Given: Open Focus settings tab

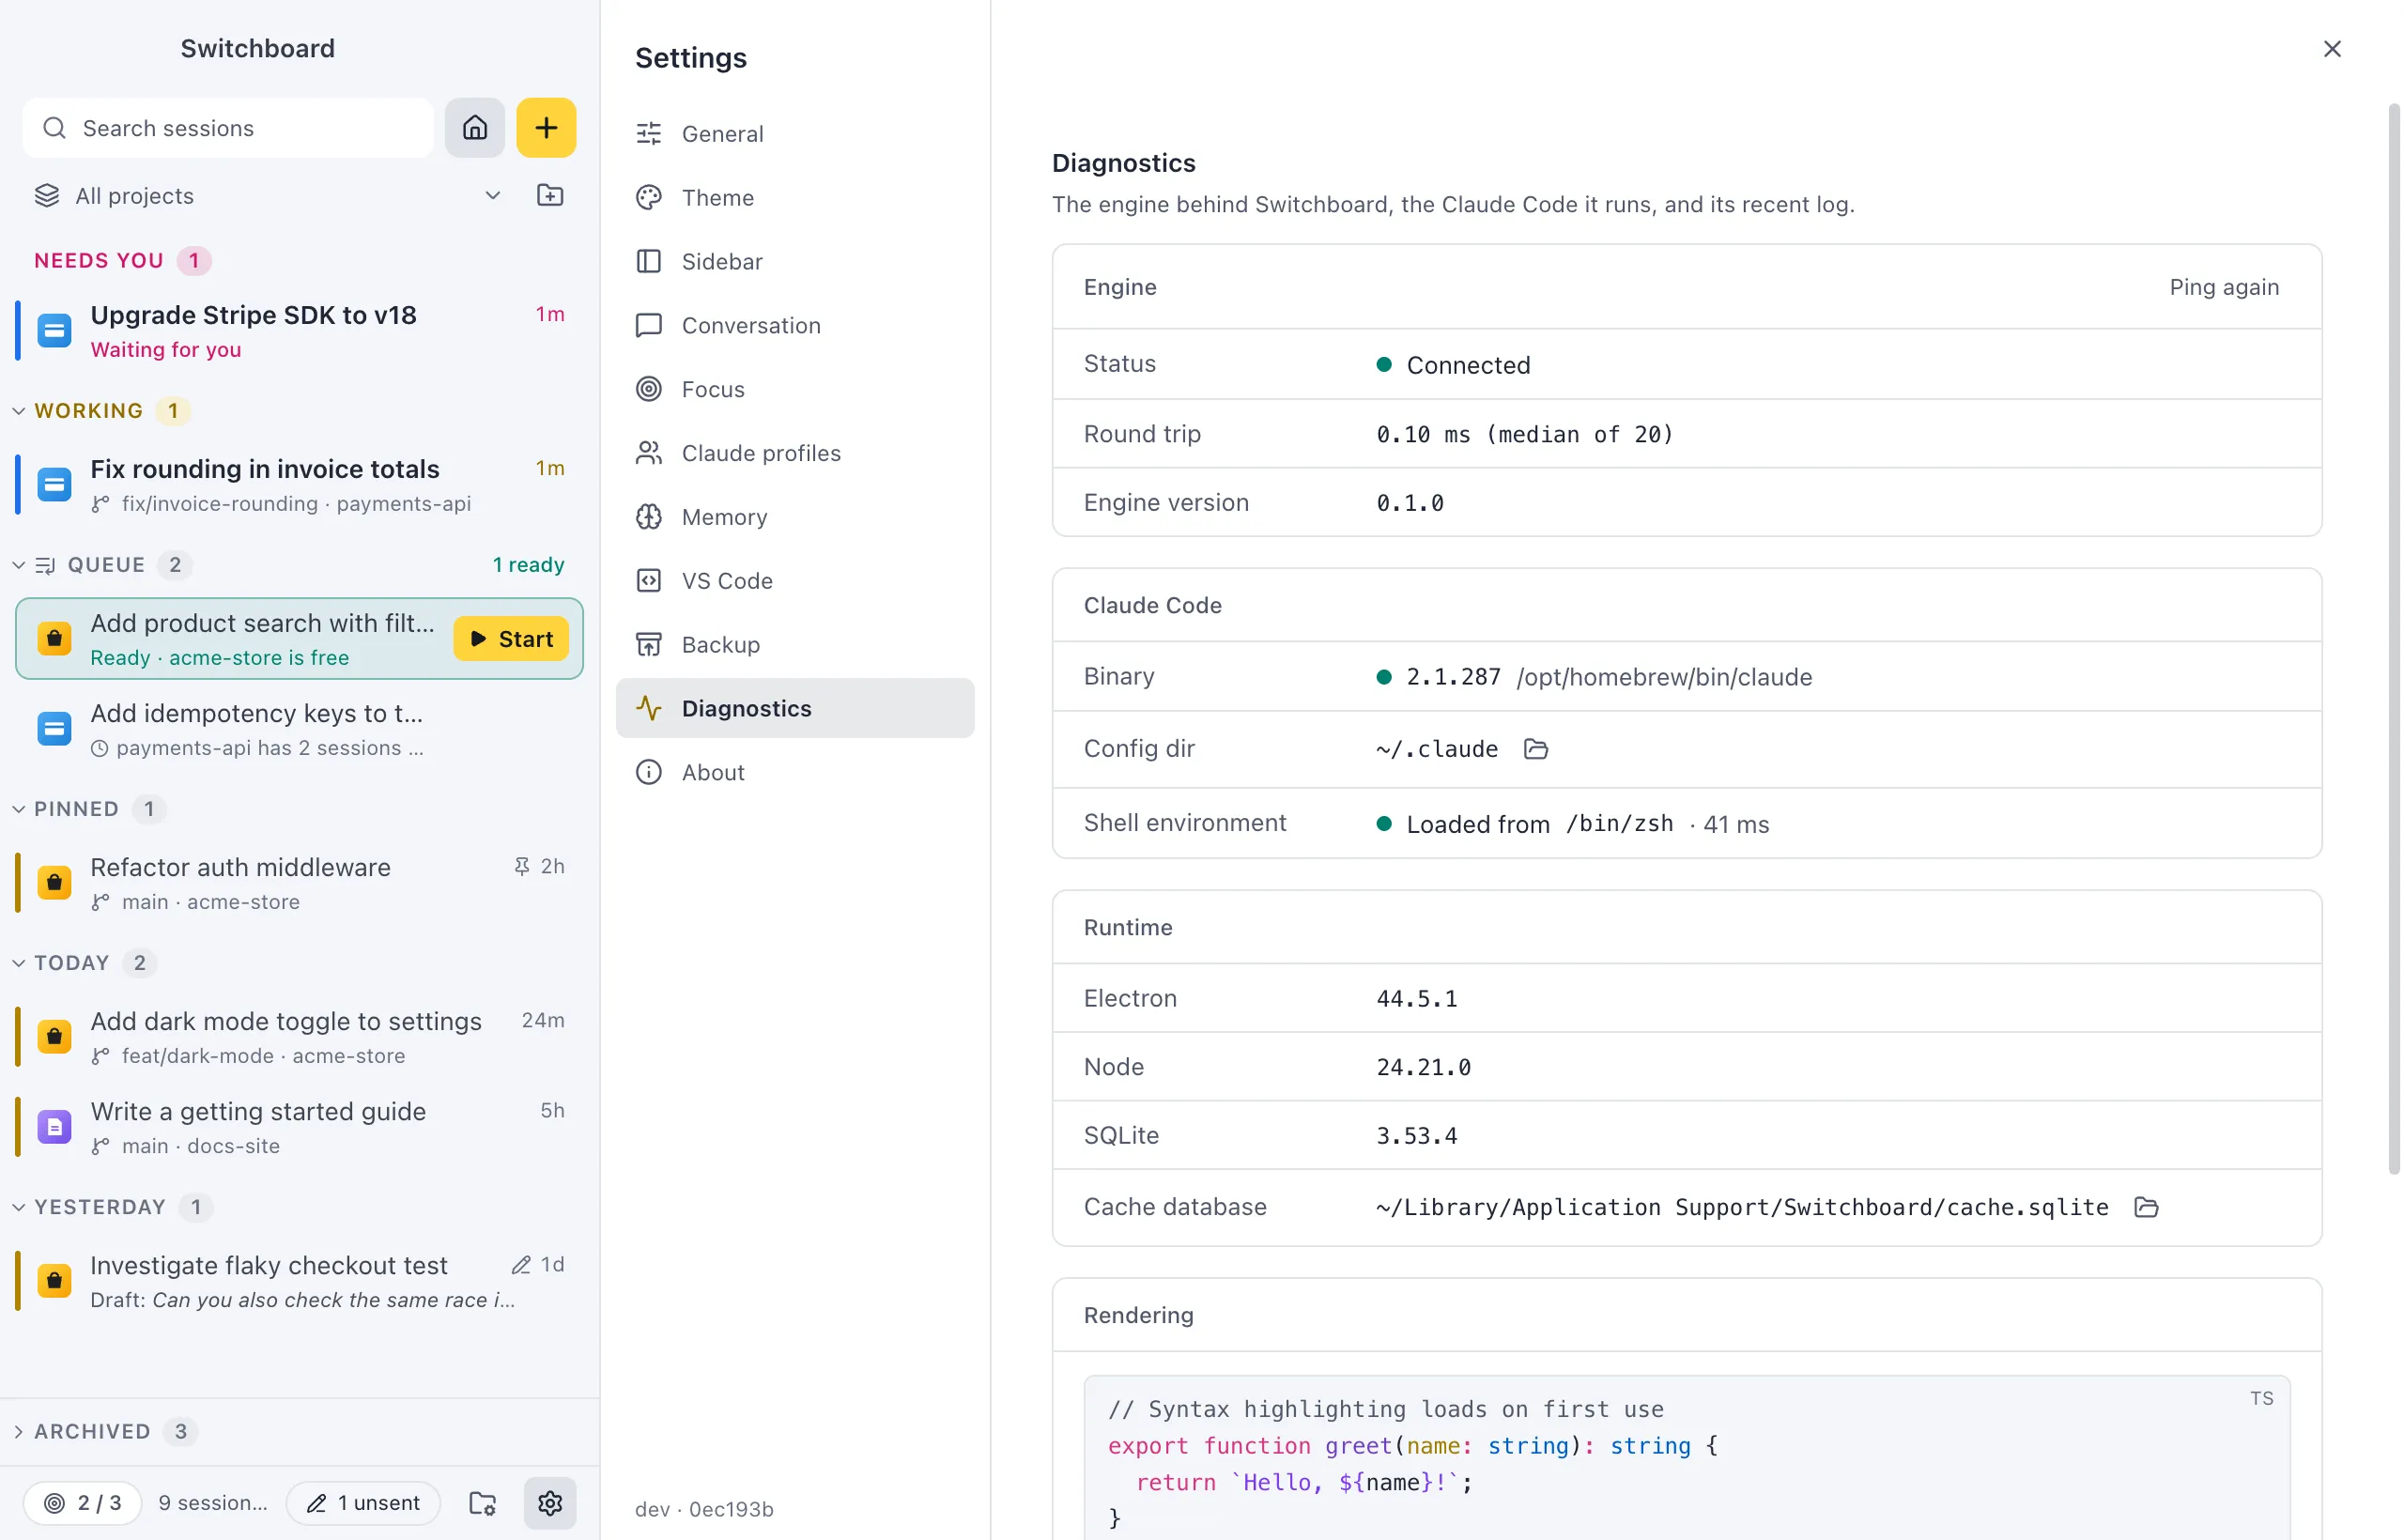Looking at the screenshot, I should click(795, 389).
